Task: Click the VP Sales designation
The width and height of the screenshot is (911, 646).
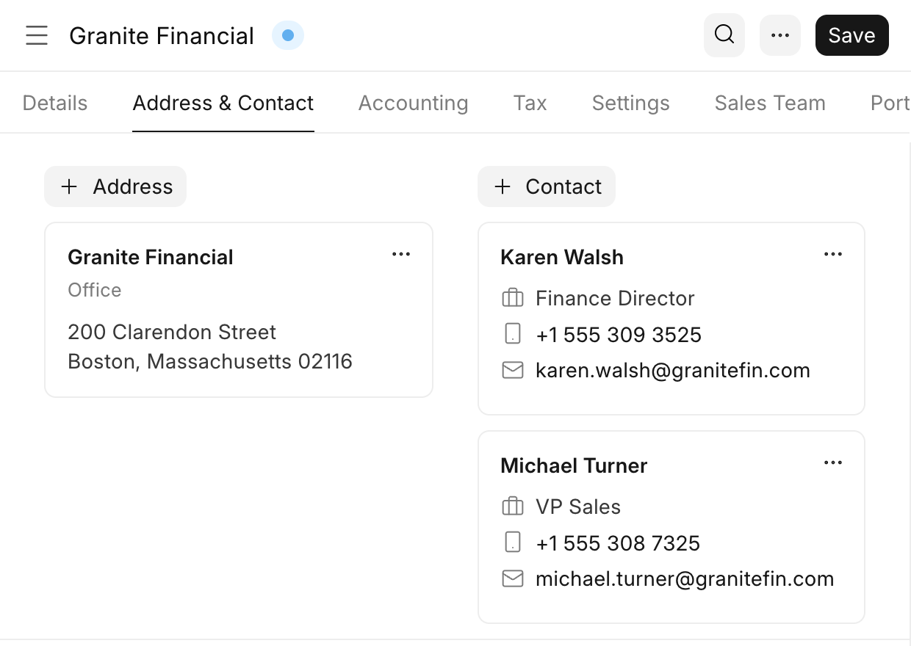Action: (x=578, y=507)
